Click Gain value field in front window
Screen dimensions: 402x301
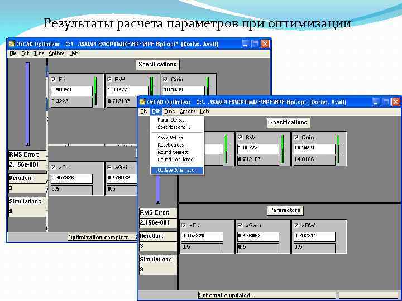pyautogui.click(x=314, y=149)
